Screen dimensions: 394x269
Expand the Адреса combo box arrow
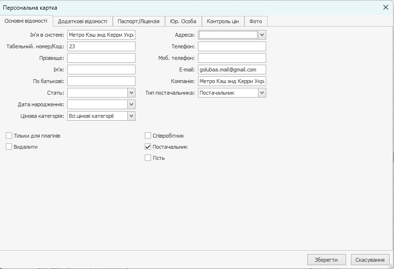(x=262, y=35)
